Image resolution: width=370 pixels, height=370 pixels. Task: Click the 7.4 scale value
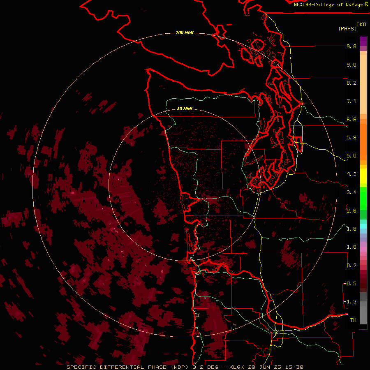click(351, 101)
